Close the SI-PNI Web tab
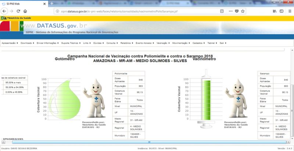Screen dimensions: 294x151 [44, 4]
